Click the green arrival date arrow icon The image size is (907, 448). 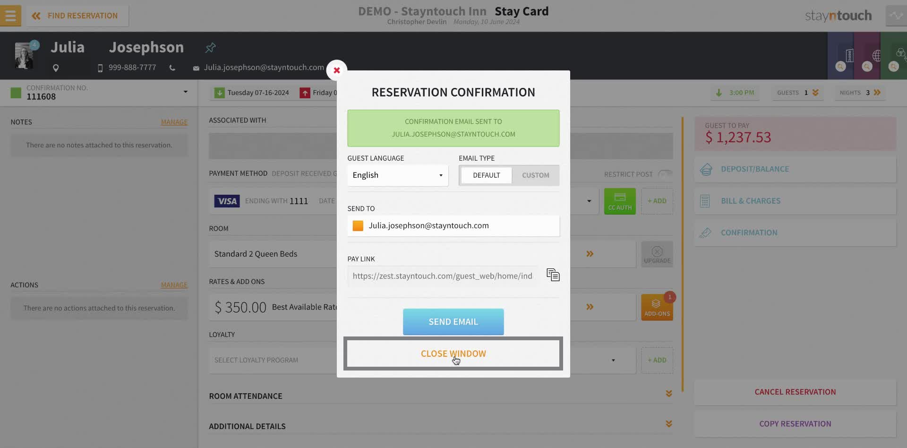219,93
